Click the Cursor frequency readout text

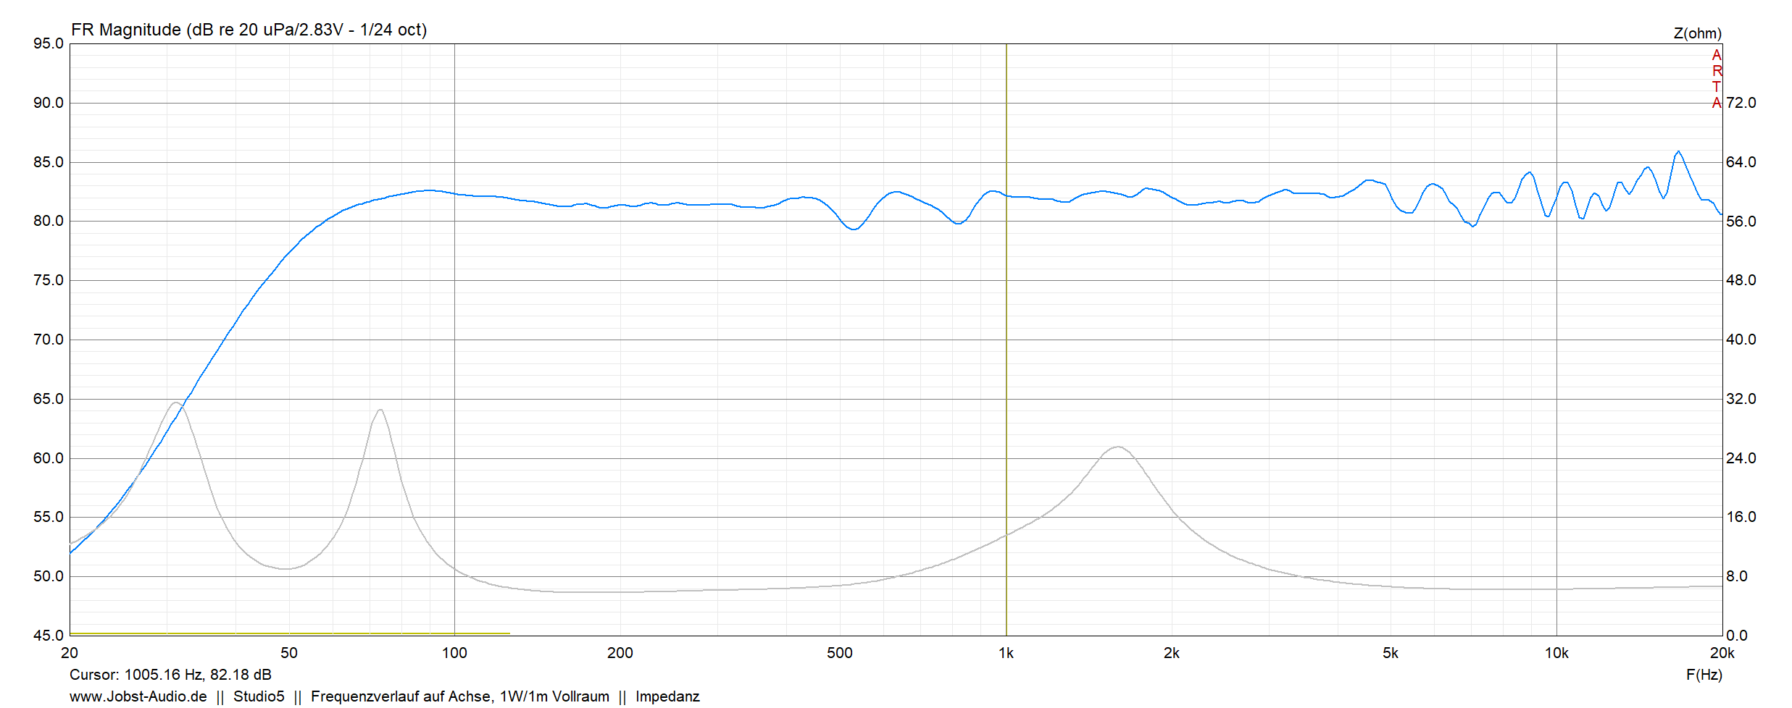pyautogui.click(x=170, y=675)
